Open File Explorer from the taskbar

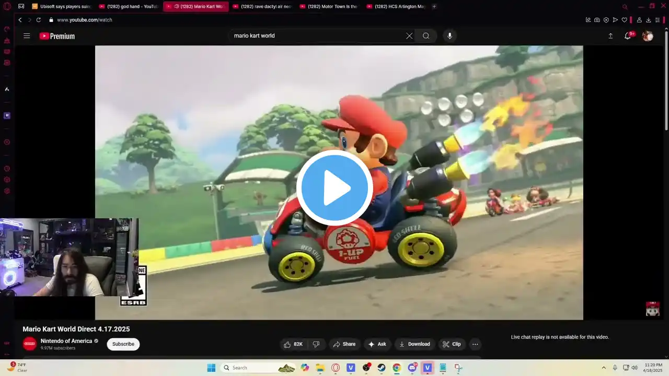click(x=320, y=368)
